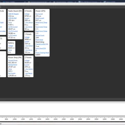
Task: Open Battery Temp link
Action: click(10, 50)
